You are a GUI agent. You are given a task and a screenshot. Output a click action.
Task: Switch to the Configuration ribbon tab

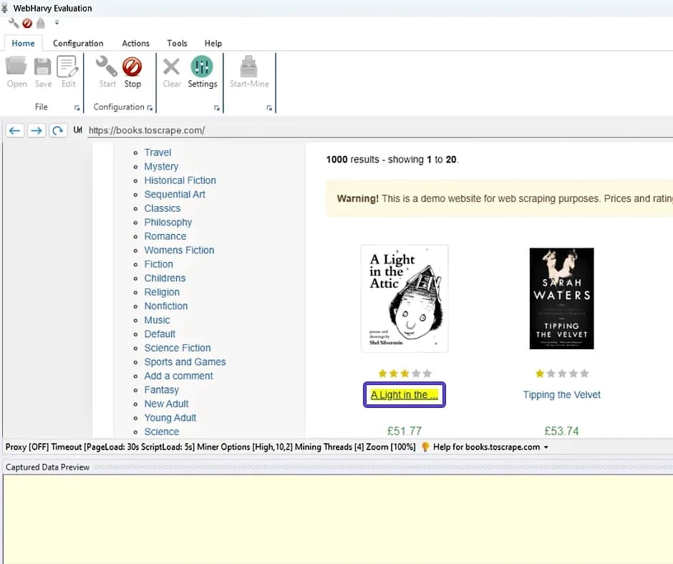tap(78, 43)
